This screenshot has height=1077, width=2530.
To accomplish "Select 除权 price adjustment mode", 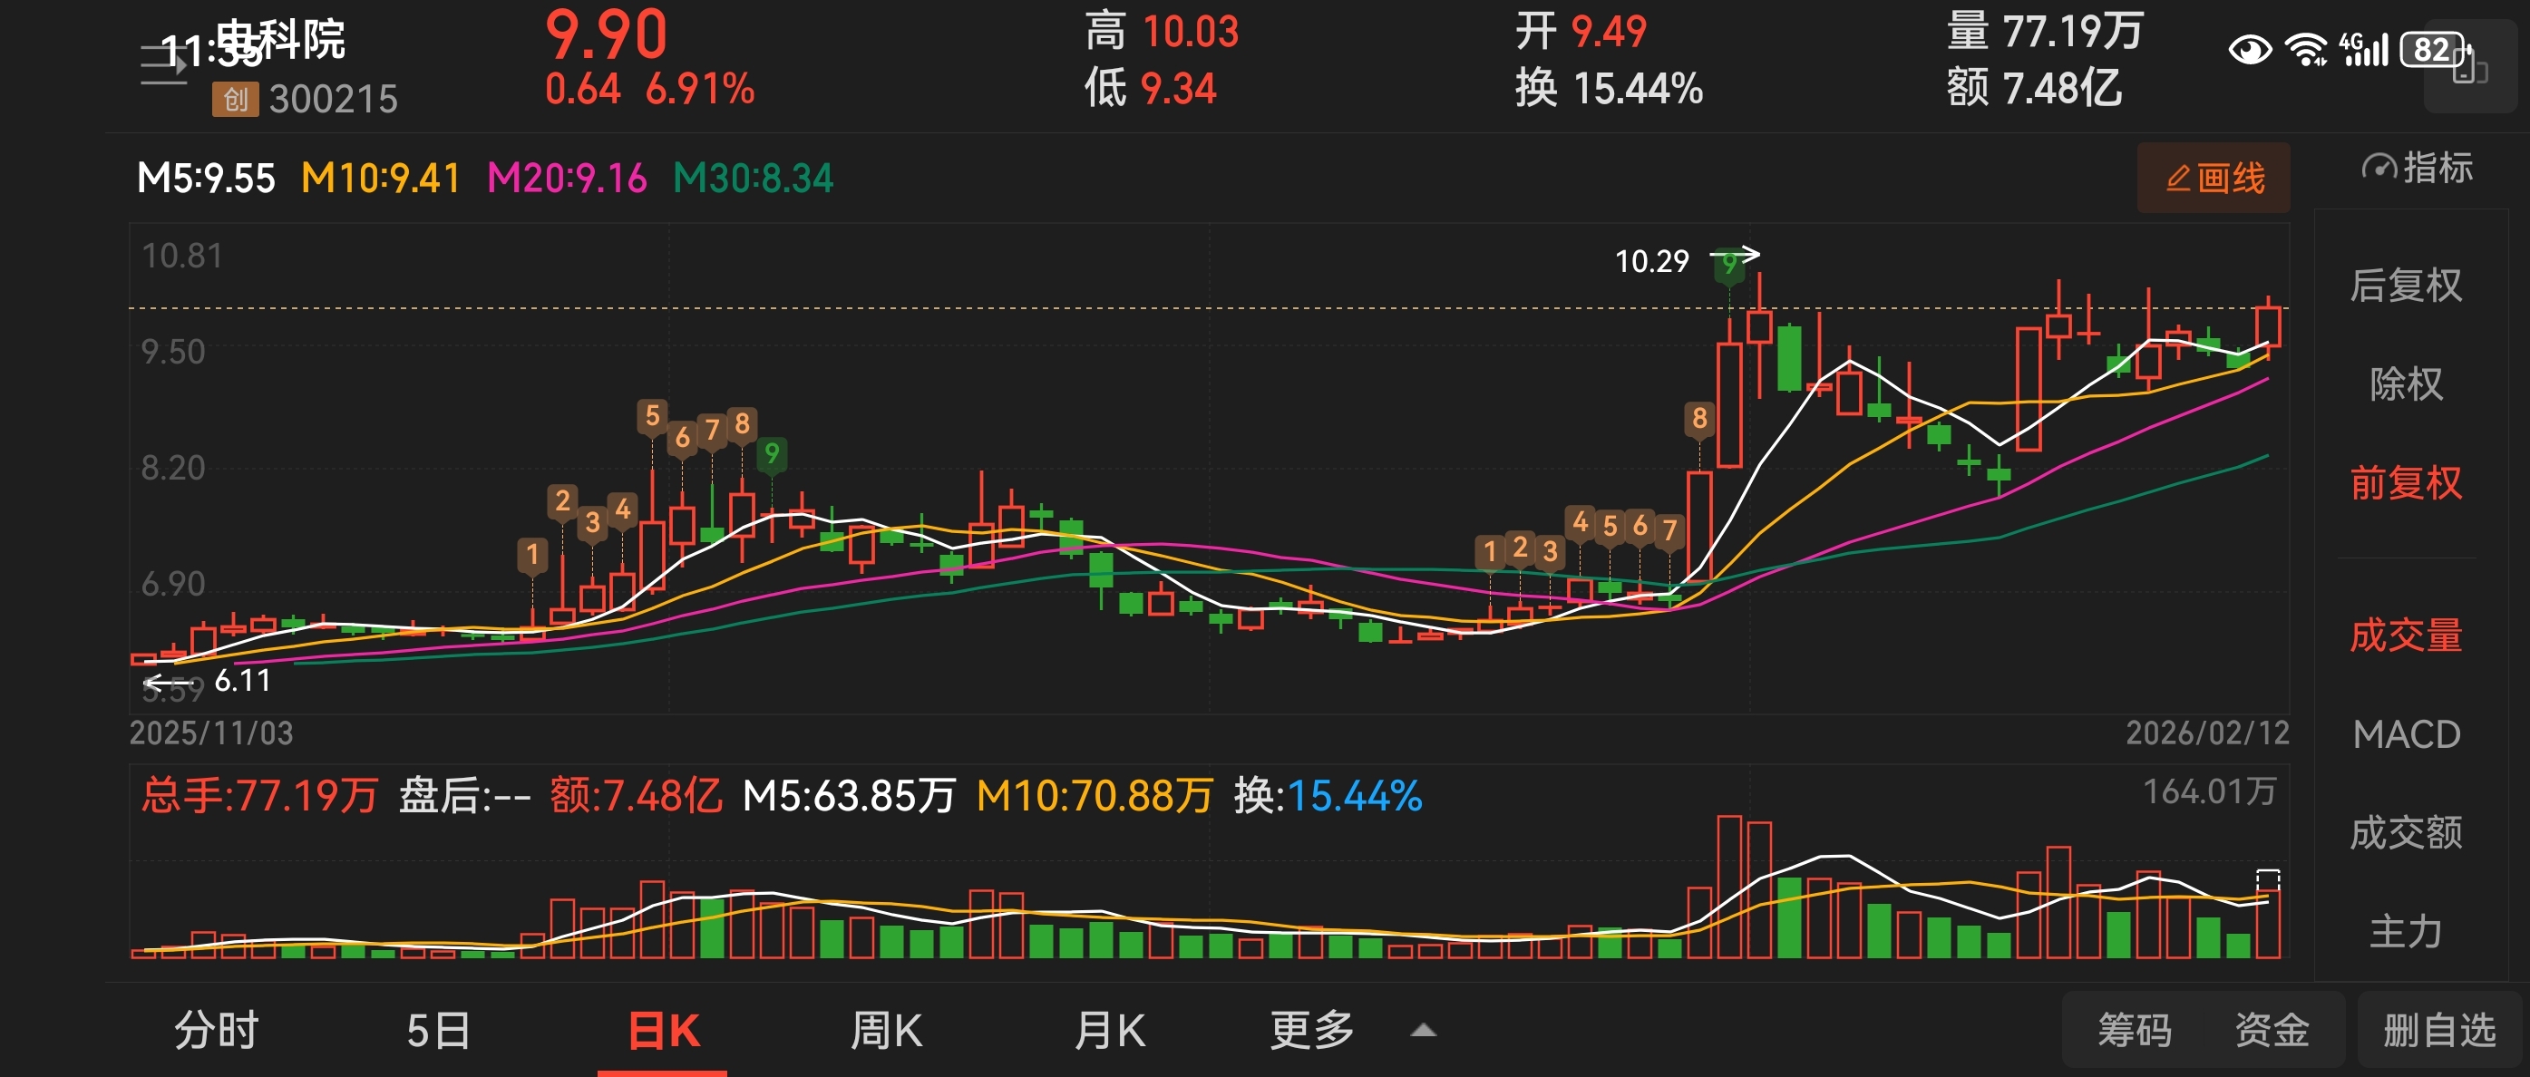I will (x=2407, y=383).
